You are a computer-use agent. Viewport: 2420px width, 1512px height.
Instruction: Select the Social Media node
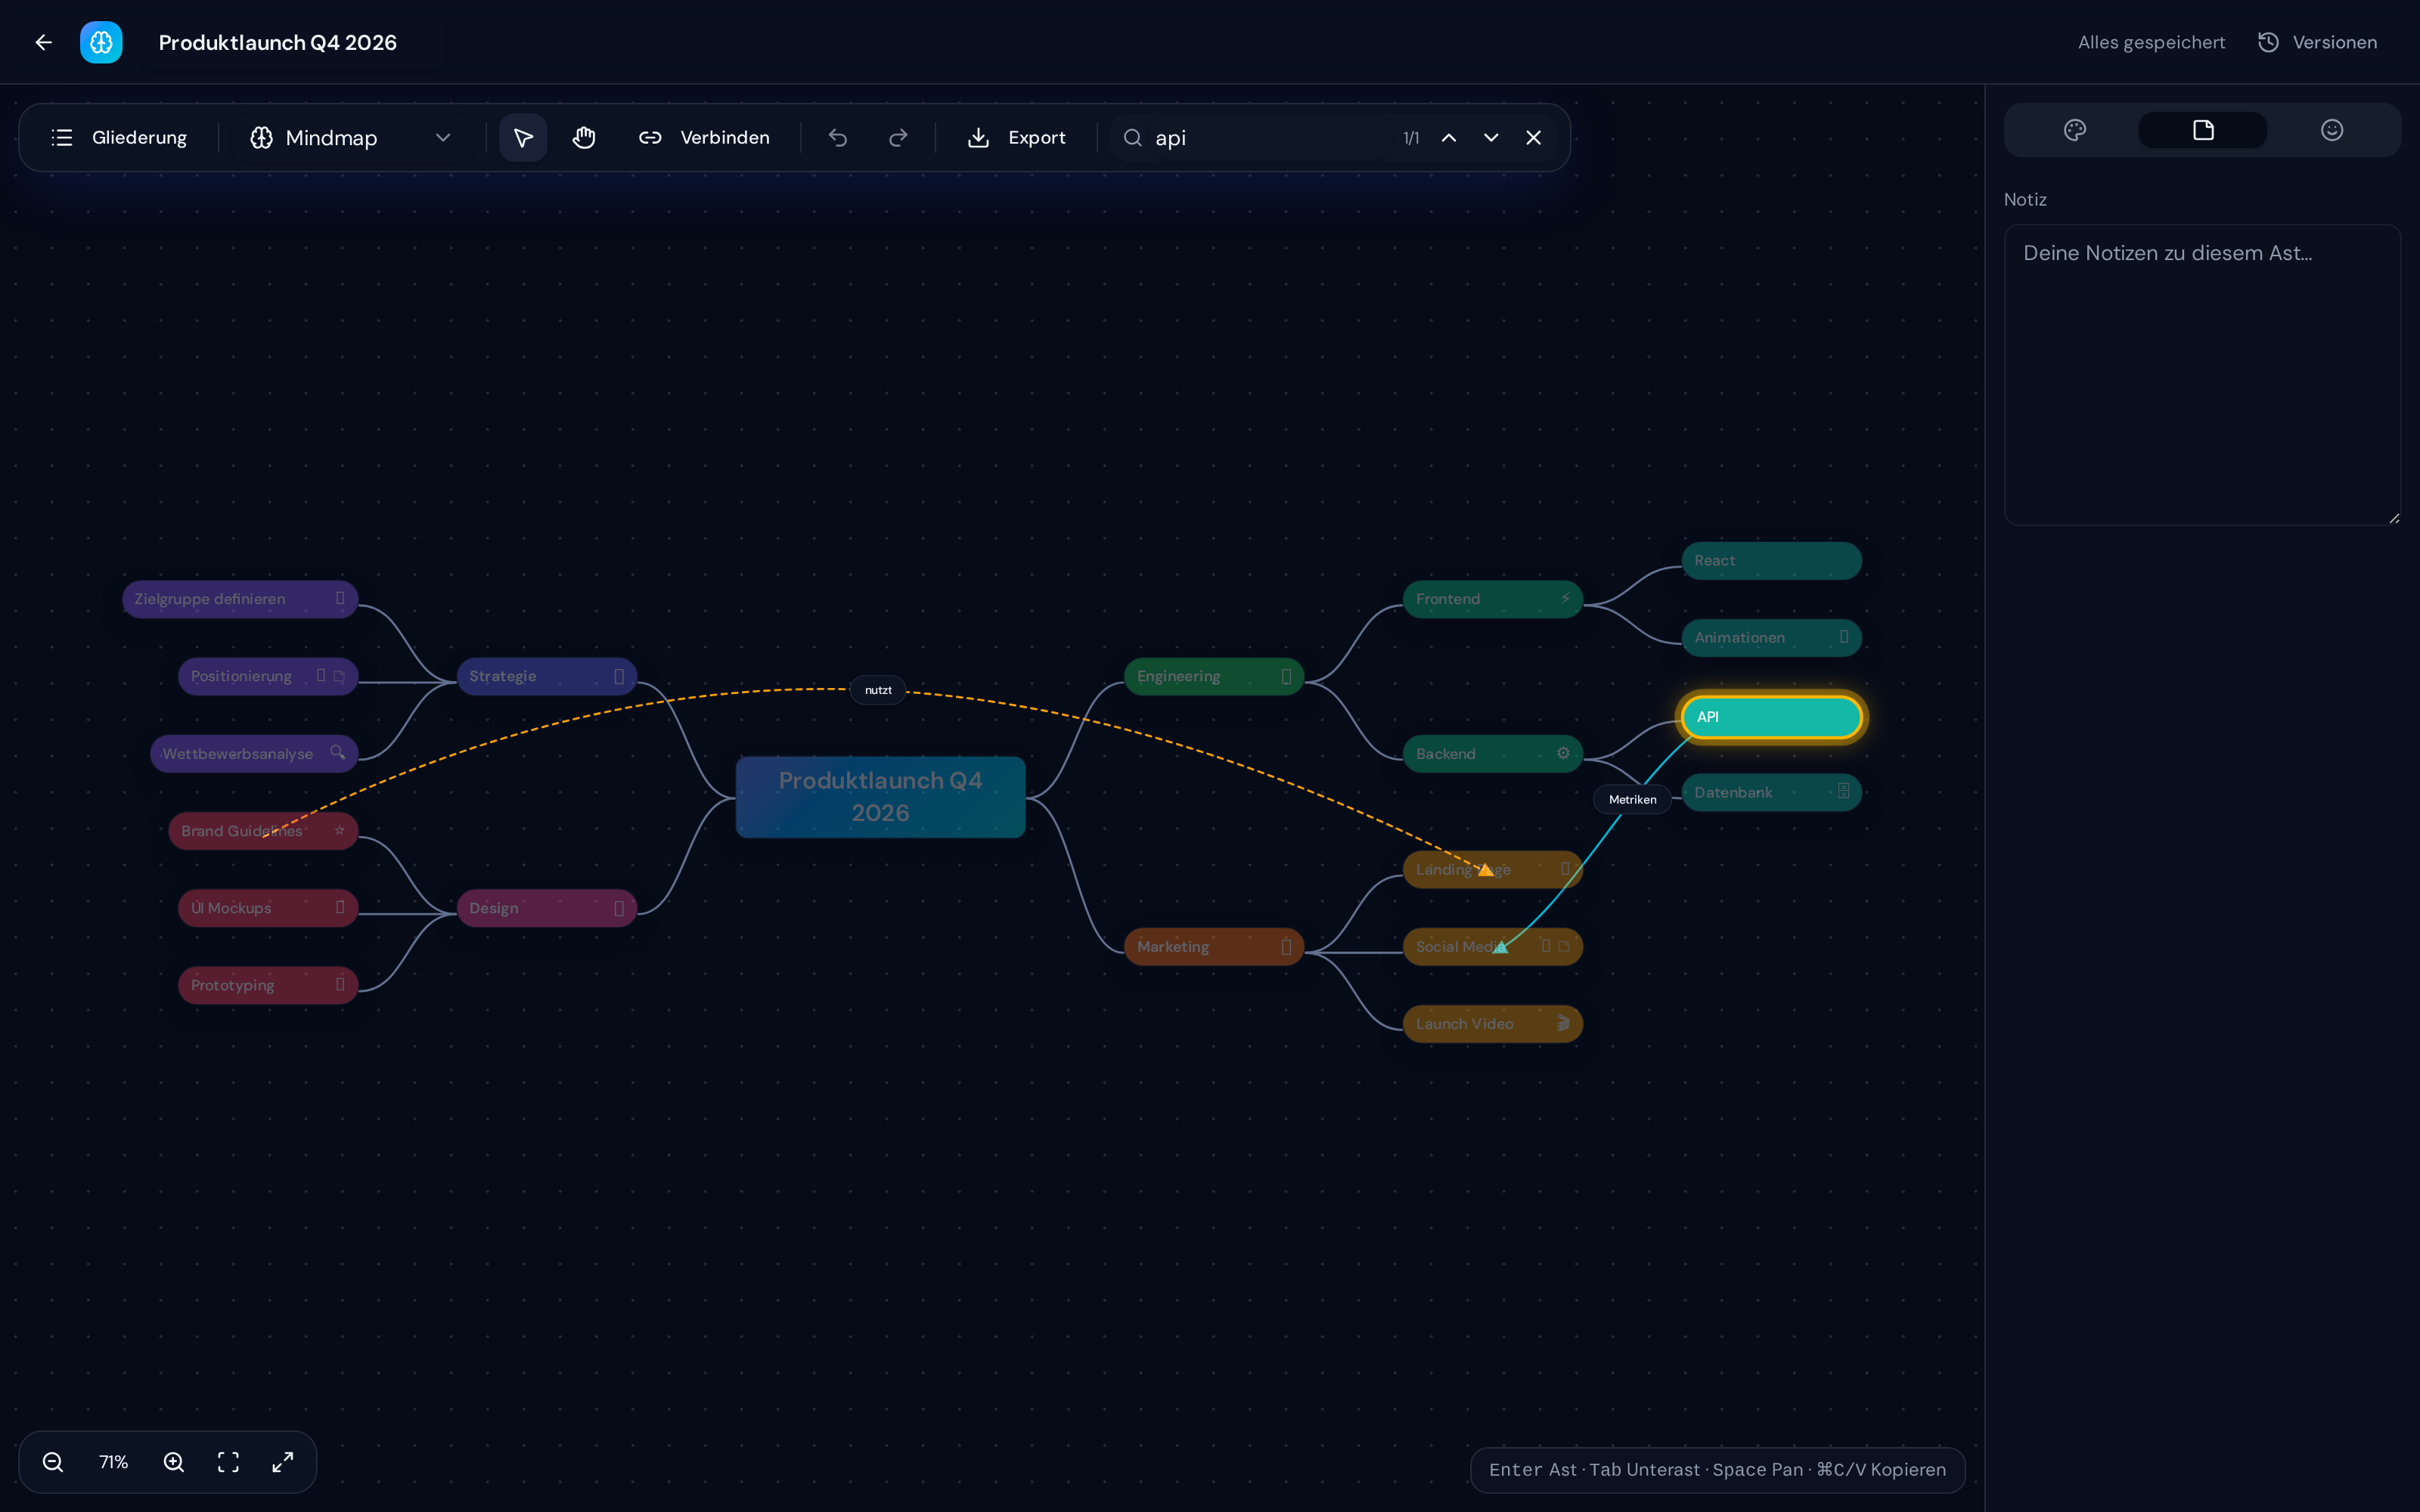point(1493,946)
